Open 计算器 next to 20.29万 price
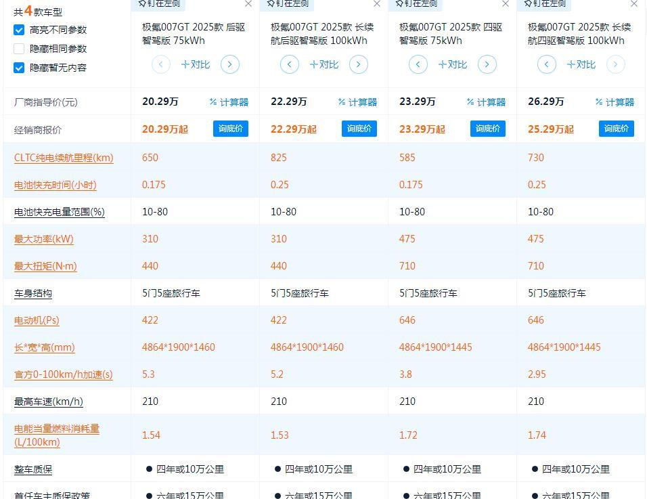This screenshot has height=499, width=647. [x=229, y=102]
